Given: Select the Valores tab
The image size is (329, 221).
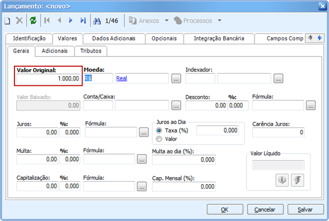Looking at the screenshot, I should (x=68, y=39).
